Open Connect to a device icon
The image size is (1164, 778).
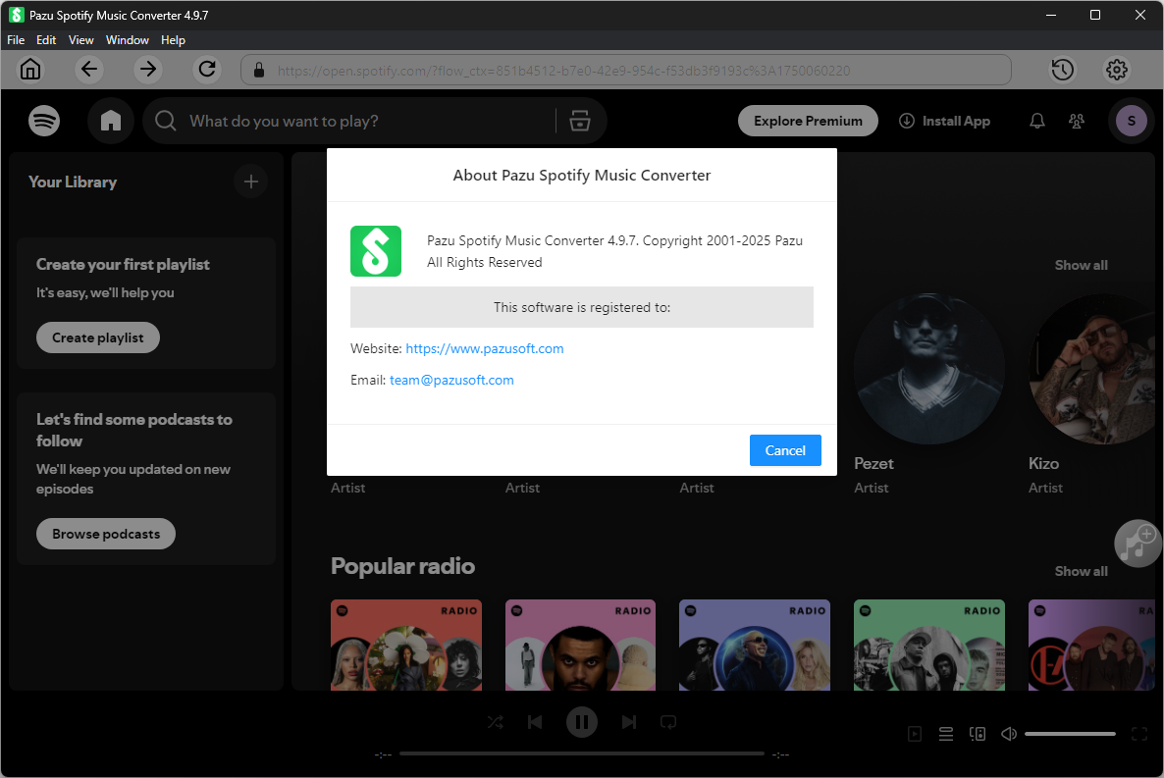tap(978, 734)
